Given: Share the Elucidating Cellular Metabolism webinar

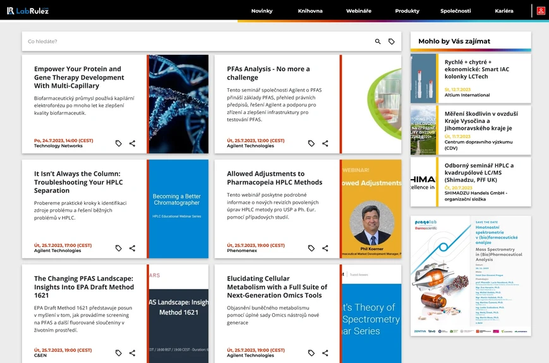Looking at the screenshot, I should coord(325,353).
